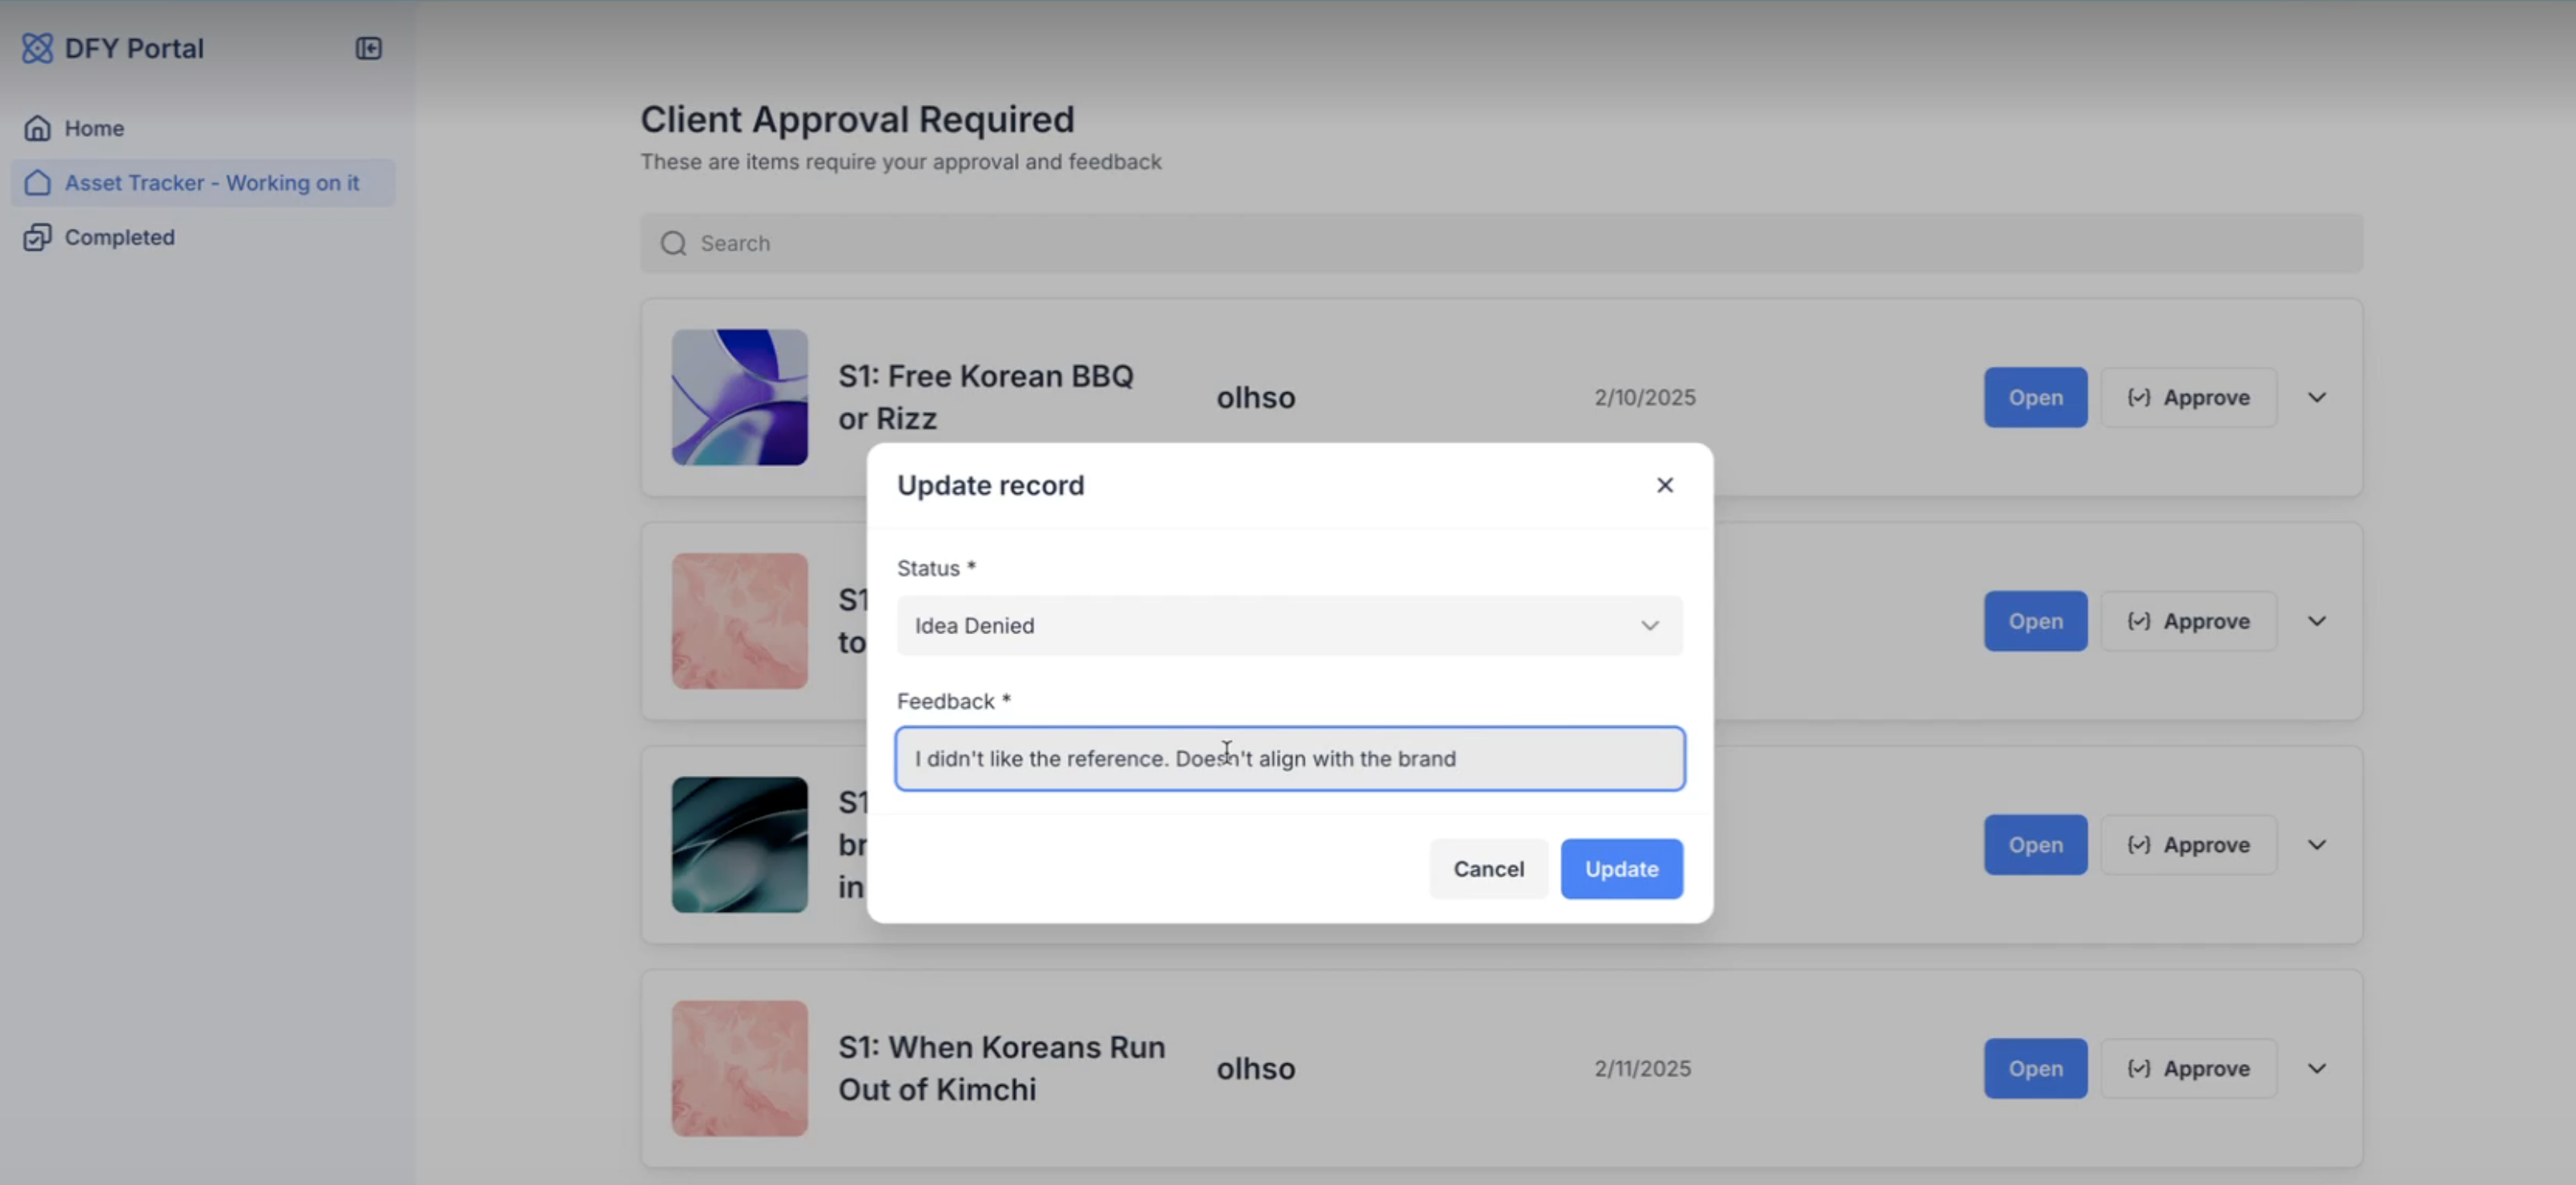Click the Completed sidebar icon

(37, 237)
